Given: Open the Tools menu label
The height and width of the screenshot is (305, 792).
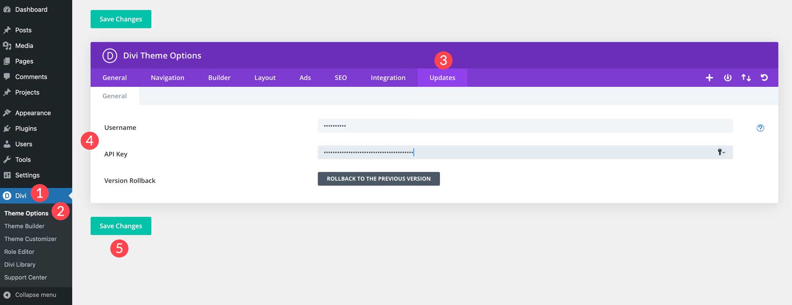Looking at the screenshot, I should (23, 160).
